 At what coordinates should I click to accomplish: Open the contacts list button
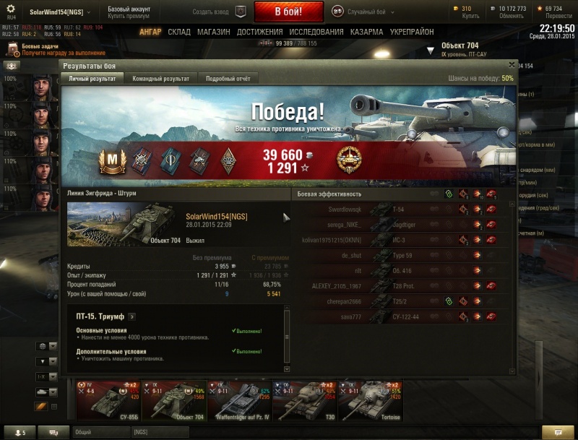click(20, 432)
